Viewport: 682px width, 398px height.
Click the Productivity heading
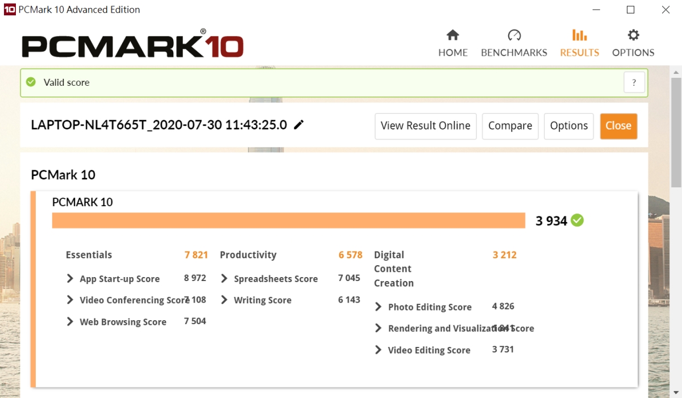[248, 255]
